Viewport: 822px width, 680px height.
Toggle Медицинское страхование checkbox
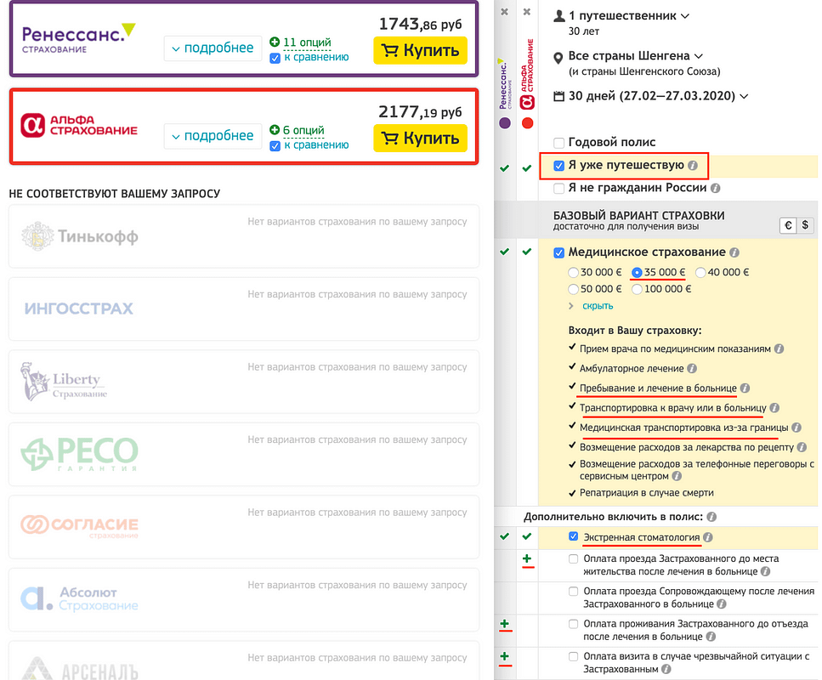point(558,252)
